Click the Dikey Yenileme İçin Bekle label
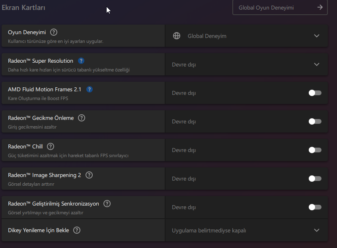337x248 pixels. tap(39, 230)
